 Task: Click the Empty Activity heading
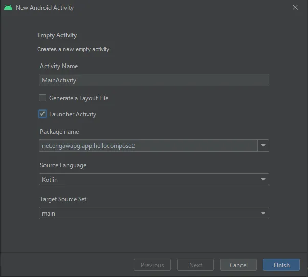(x=57, y=35)
